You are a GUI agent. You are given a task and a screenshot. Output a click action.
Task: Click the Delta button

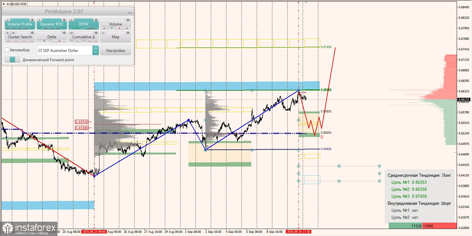(x=52, y=37)
